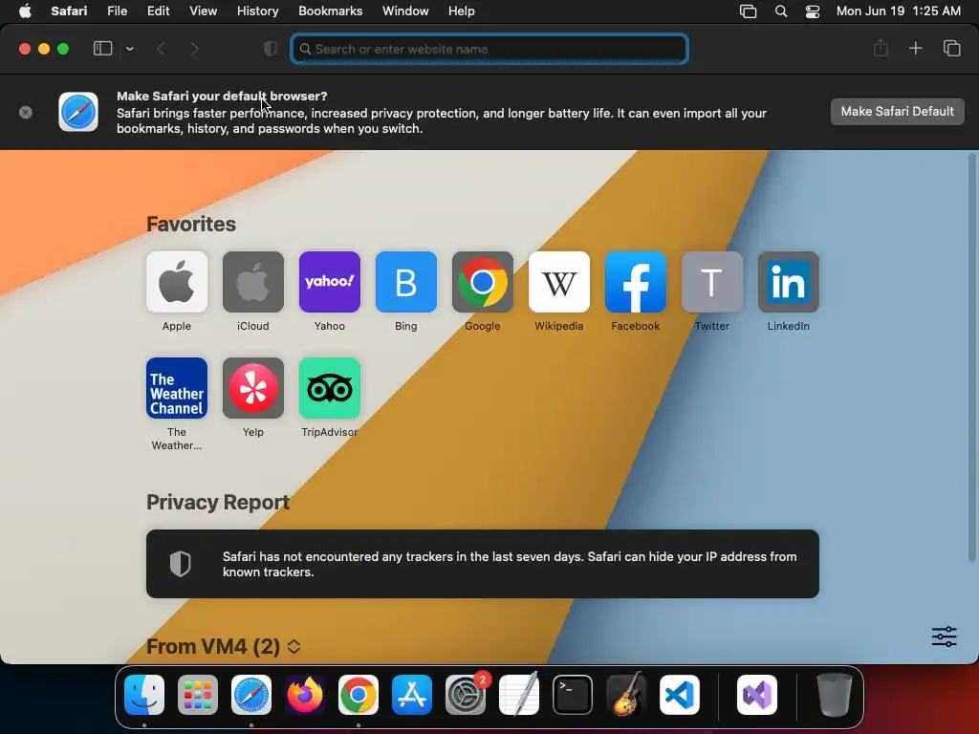
Task: Open Visual Studio from the Dock
Action: pyautogui.click(x=757, y=695)
